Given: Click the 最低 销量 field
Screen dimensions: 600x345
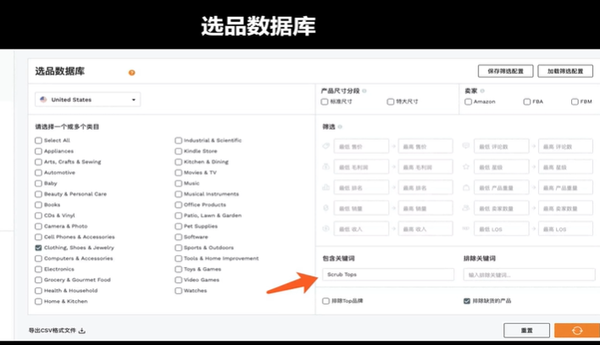Looking at the screenshot, I should (361, 209).
